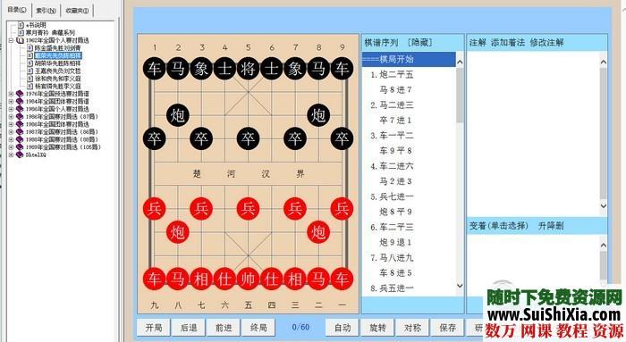Expand the 1987年 (86局) tree node
Screen dimensions: 626x342
tap(11, 132)
